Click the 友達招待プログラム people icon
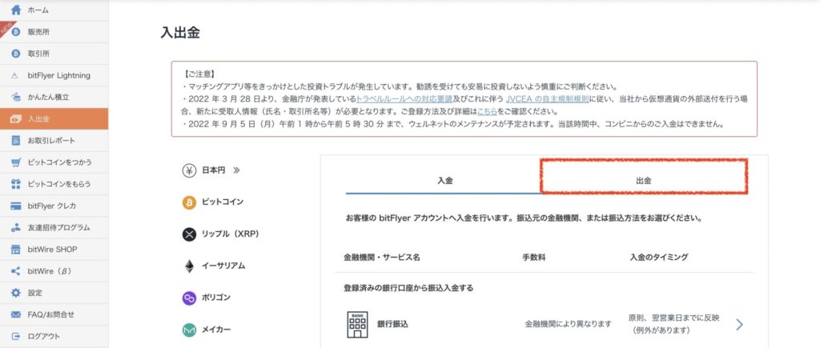The height and width of the screenshot is (348, 820). point(16,228)
